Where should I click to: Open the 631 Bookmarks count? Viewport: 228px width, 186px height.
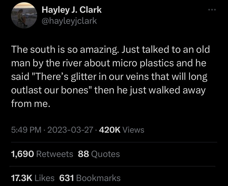point(90,178)
